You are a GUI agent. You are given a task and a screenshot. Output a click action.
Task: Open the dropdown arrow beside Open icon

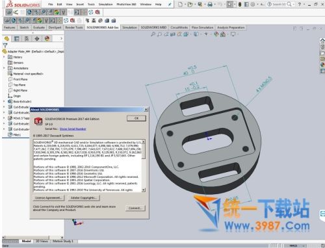point(195,5)
